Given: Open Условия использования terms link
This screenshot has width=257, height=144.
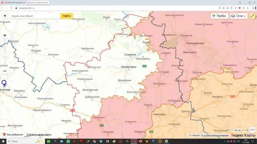Looking at the screenshot, I should [215, 135].
